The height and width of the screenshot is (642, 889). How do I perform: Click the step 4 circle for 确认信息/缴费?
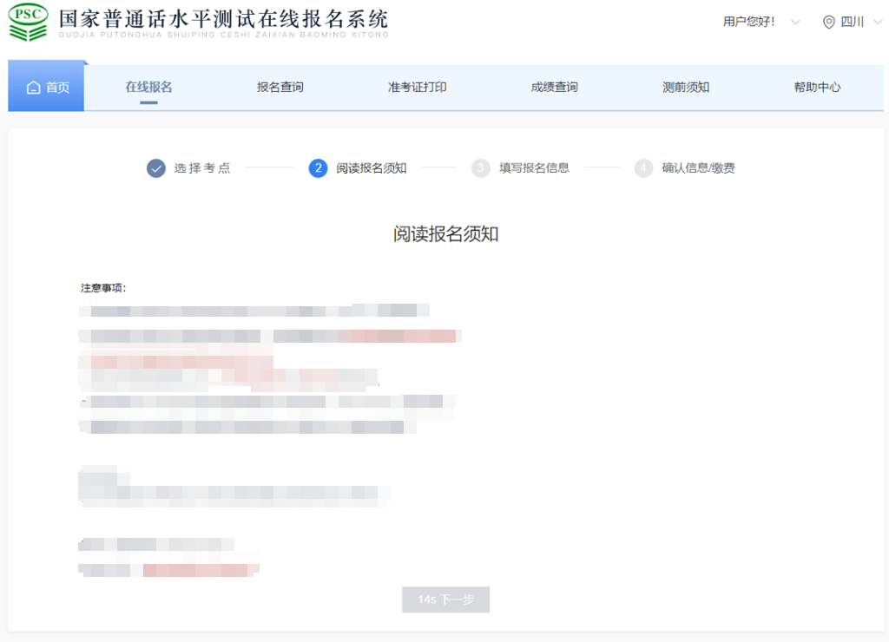(644, 168)
